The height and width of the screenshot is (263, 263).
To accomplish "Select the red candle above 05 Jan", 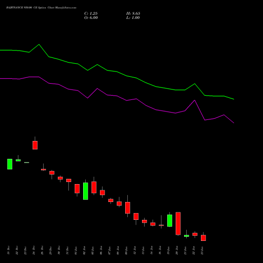I will pos(94,187).
